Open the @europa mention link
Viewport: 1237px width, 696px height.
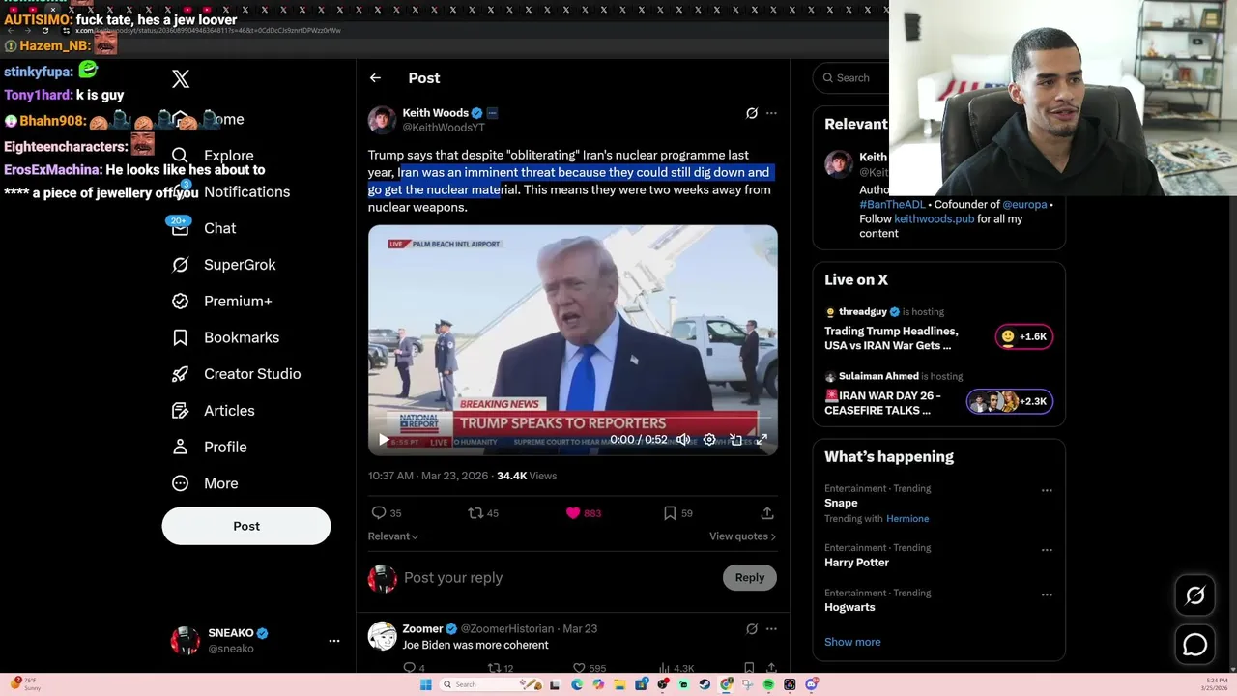click(x=1024, y=205)
